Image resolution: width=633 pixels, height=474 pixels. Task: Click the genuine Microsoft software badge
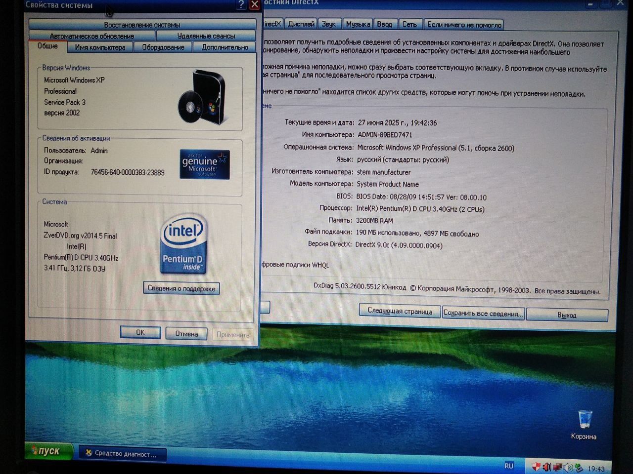click(x=204, y=164)
